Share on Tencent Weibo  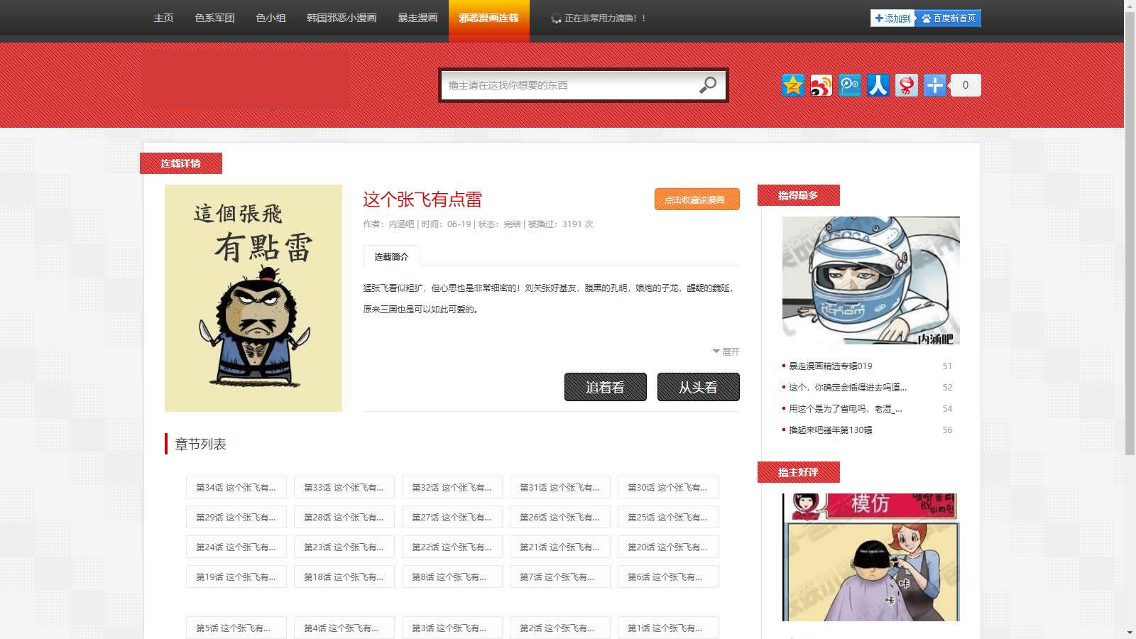[x=849, y=85]
